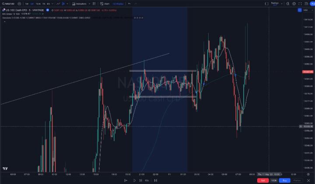Open the indicator templates grid icon

coord(94,3)
